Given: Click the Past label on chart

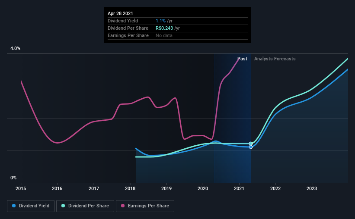Looking at the screenshot, I should [242, 59].
